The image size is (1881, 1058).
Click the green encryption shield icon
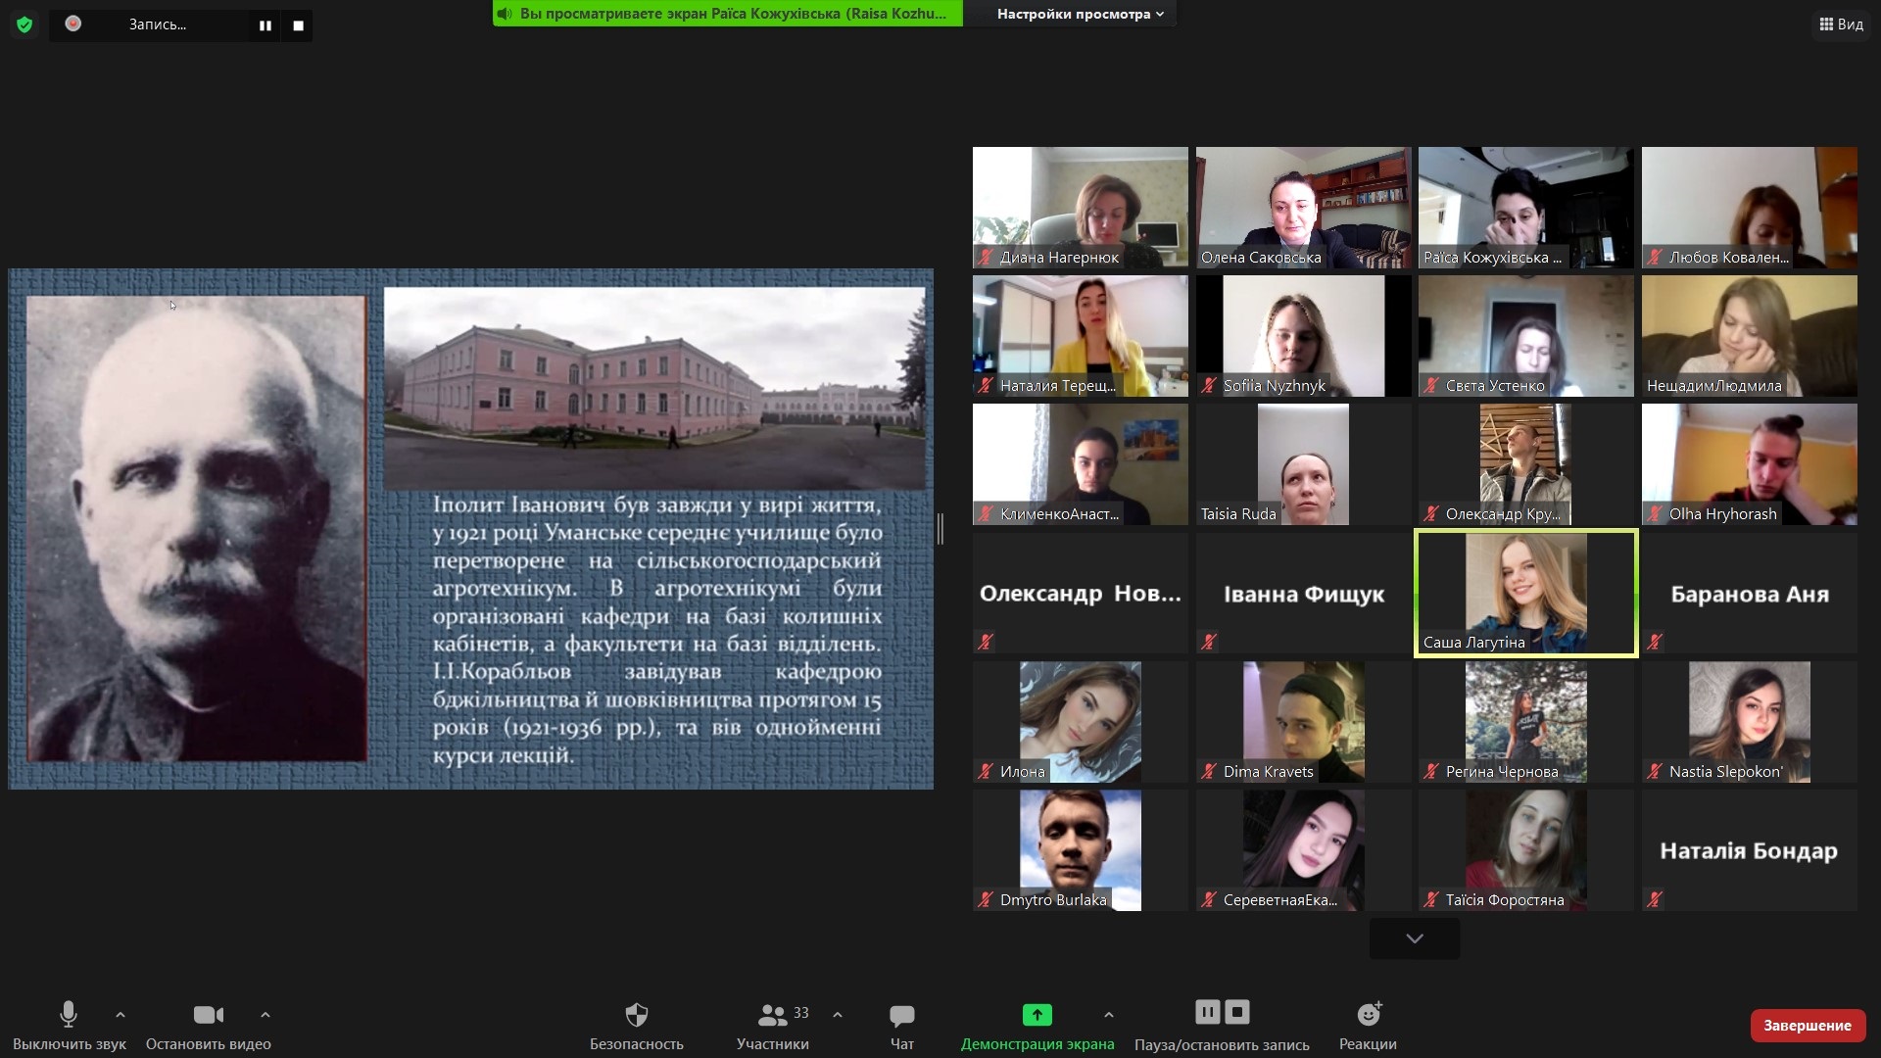pos(24,24)
